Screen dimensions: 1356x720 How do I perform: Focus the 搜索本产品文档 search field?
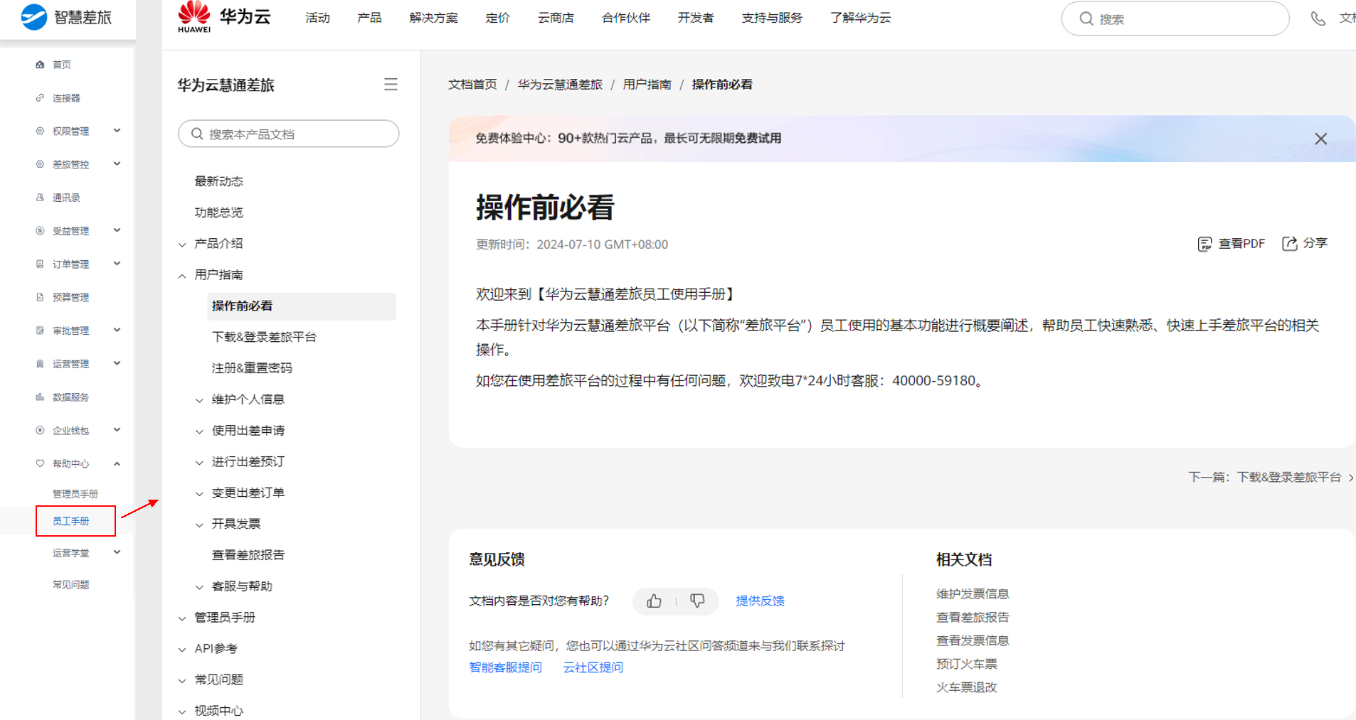[x=288, y=134]
